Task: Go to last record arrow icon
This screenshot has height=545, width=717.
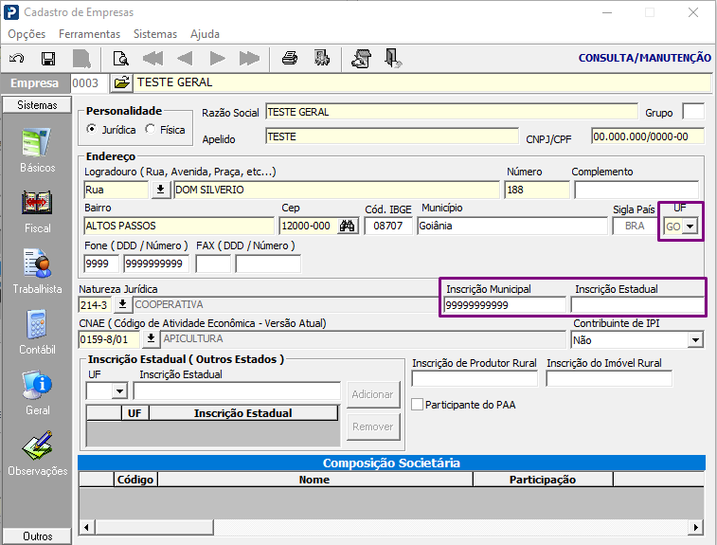Action: (249, 59)
